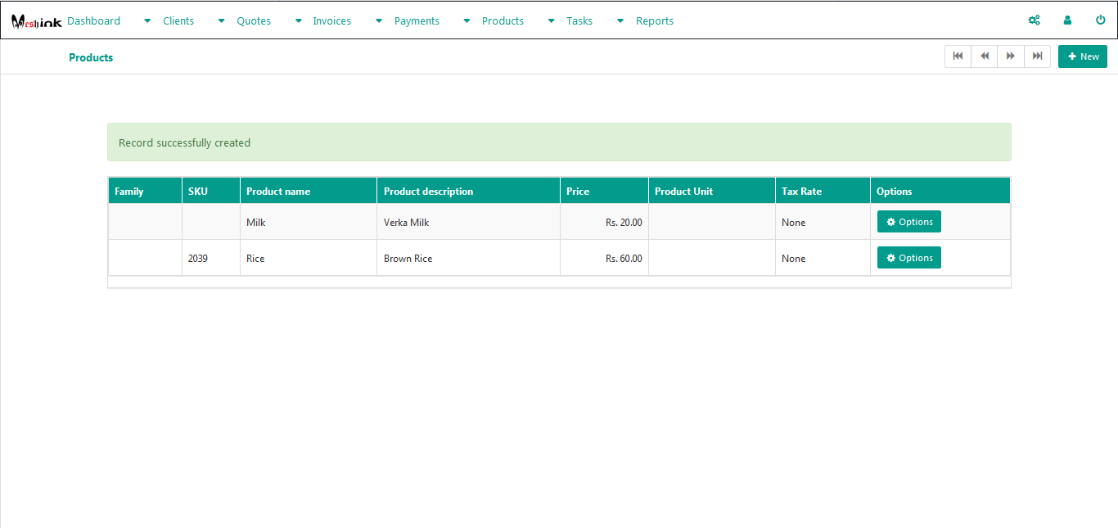The height and width of the screenshot is (528, 1118).
Task: Open Options for the Milk product
Action: point(908,222)
